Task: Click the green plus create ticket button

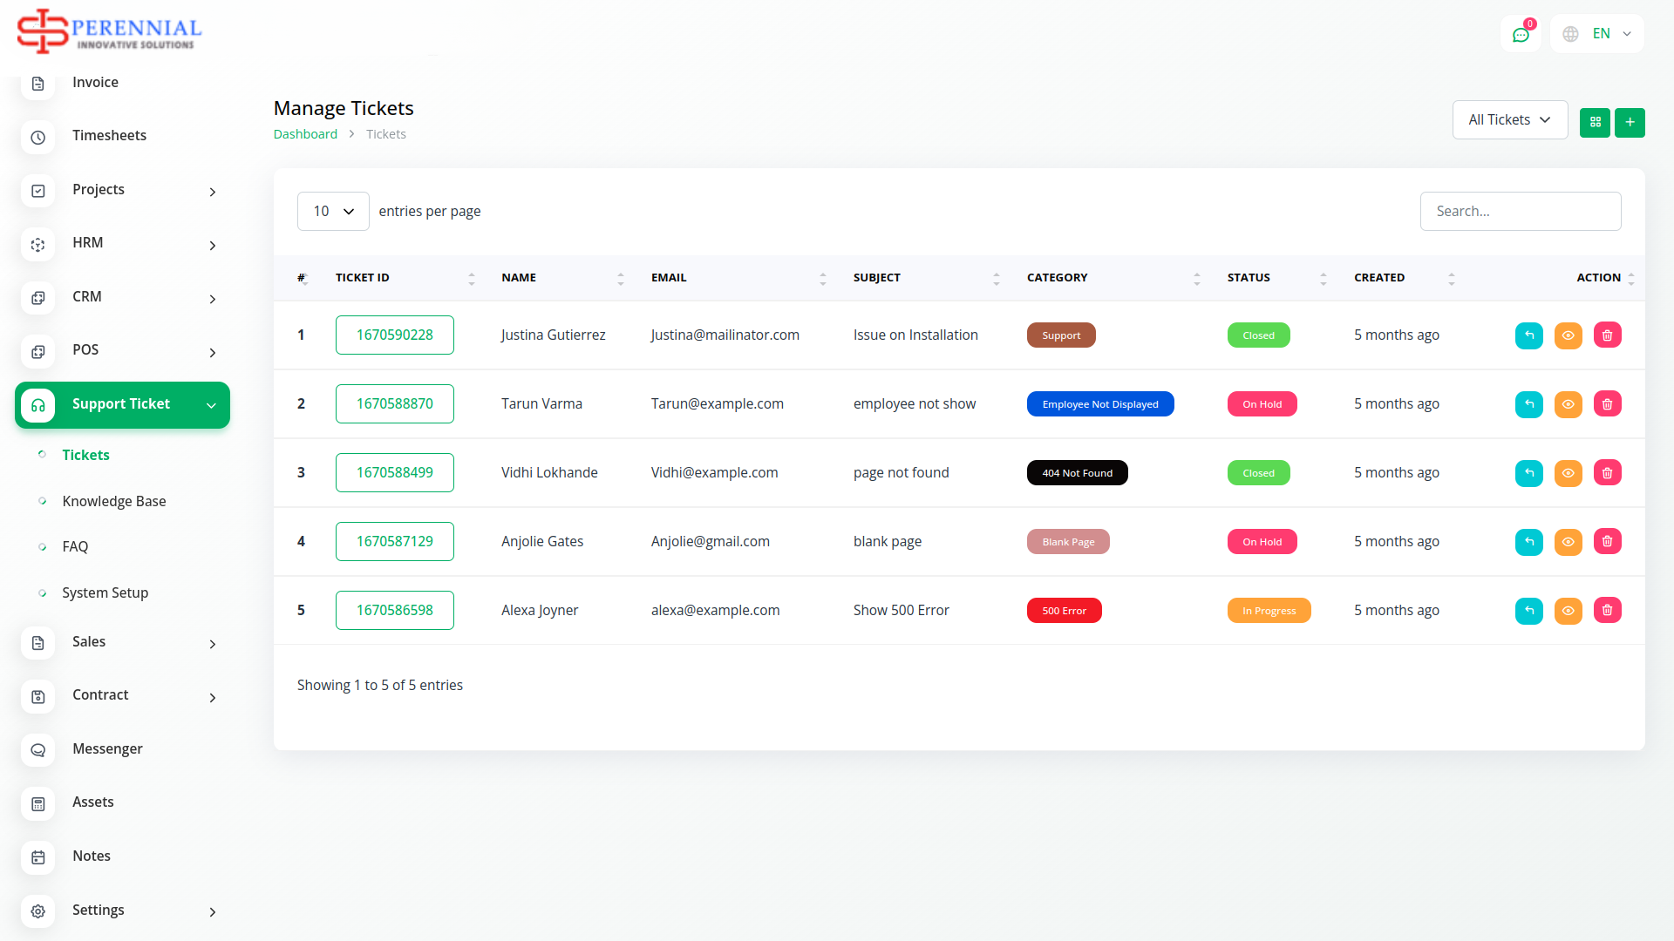Action: click(1630, 123)
